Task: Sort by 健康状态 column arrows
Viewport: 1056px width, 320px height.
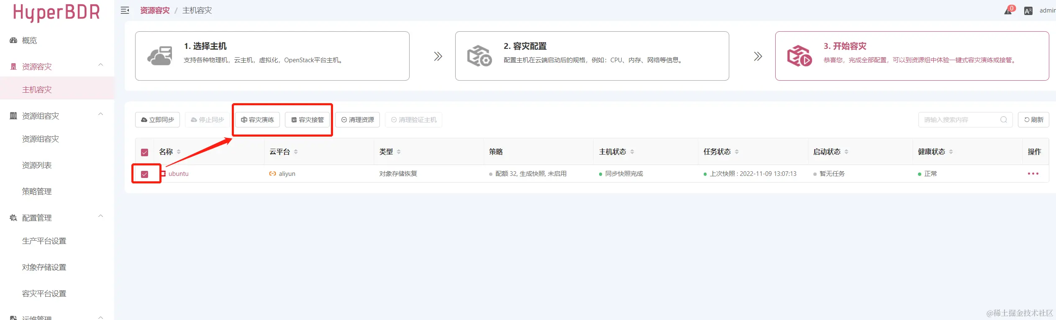Action: tap(951, 152)
